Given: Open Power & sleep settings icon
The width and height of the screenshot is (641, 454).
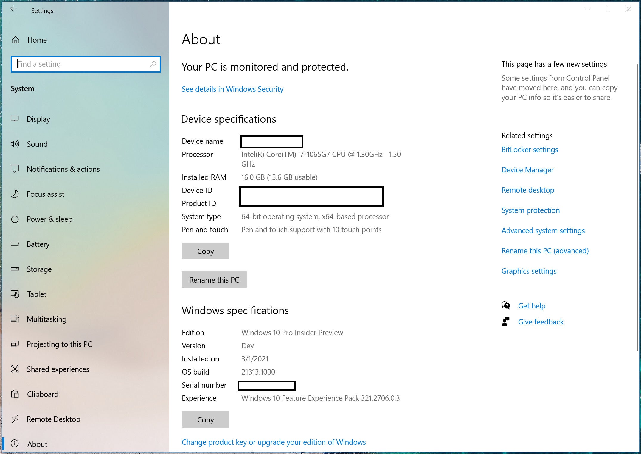Looking at the screenshot, I should tap(17, 219).
